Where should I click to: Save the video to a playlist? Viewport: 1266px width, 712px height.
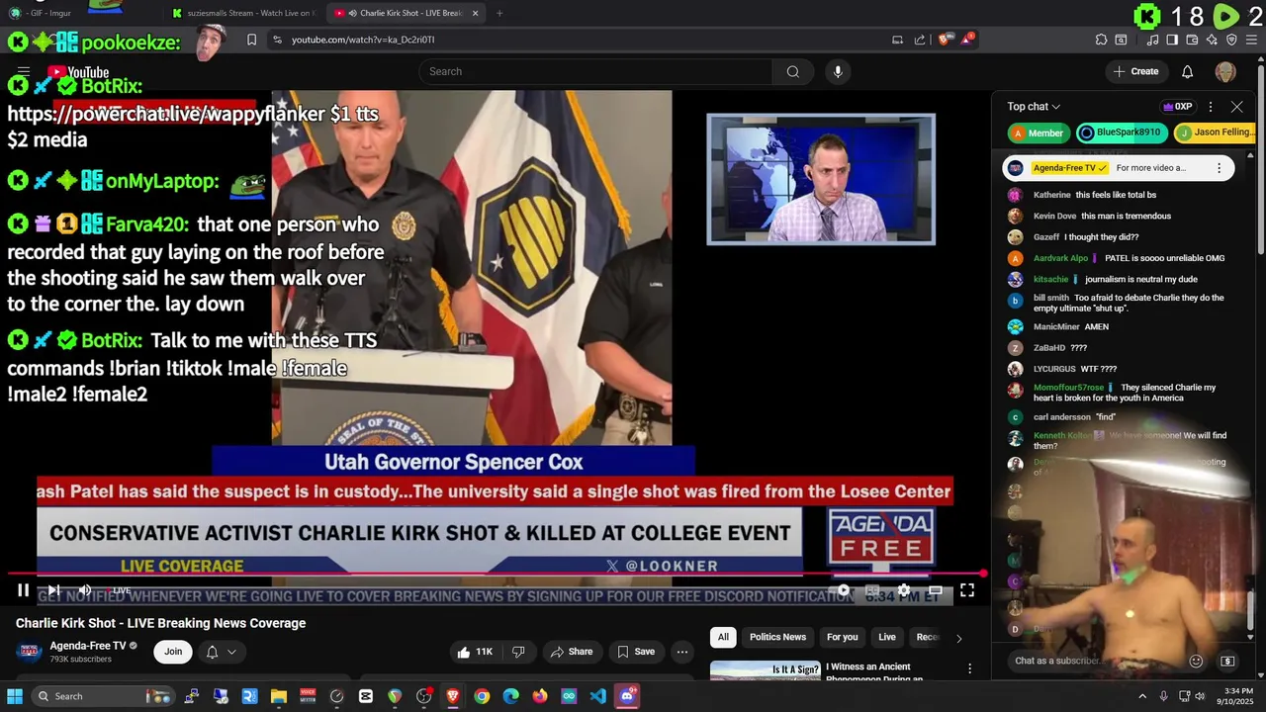coord(636,652)
